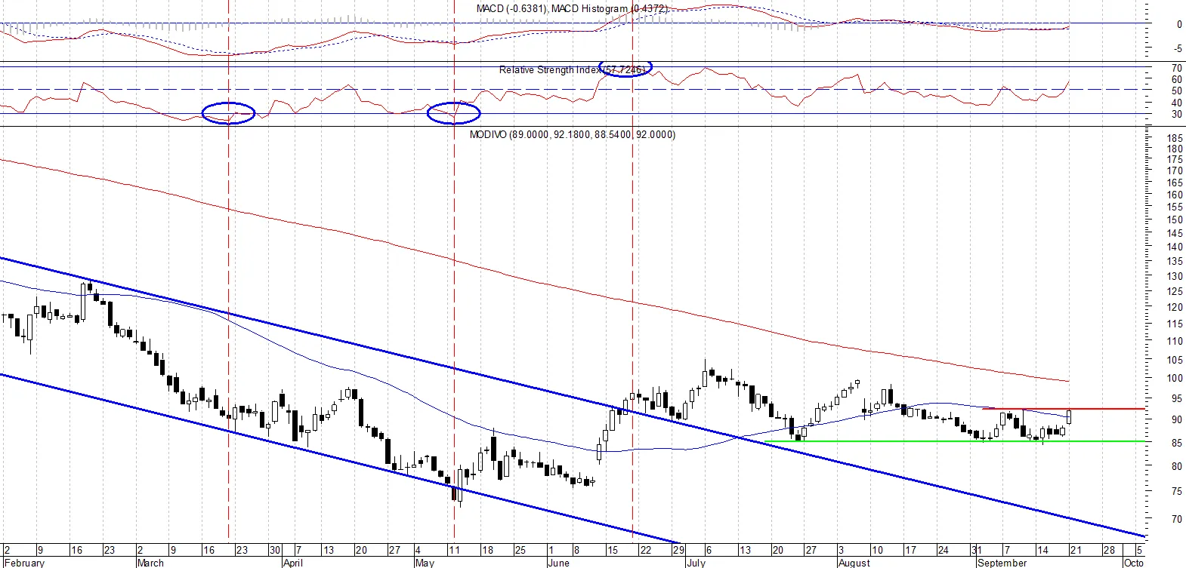
Task: Click the 29 date label in June
Action: click(x=678, y=551)
